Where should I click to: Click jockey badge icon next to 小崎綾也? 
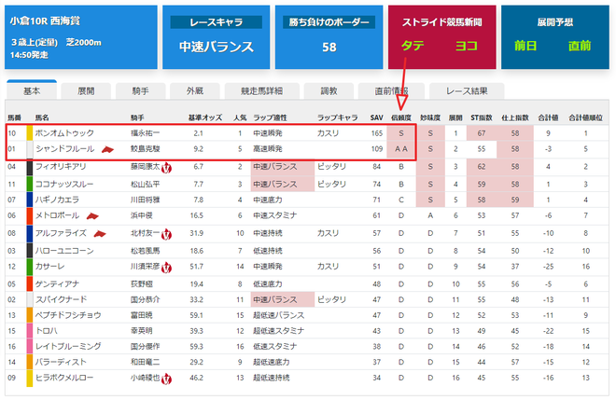point(166,379)
